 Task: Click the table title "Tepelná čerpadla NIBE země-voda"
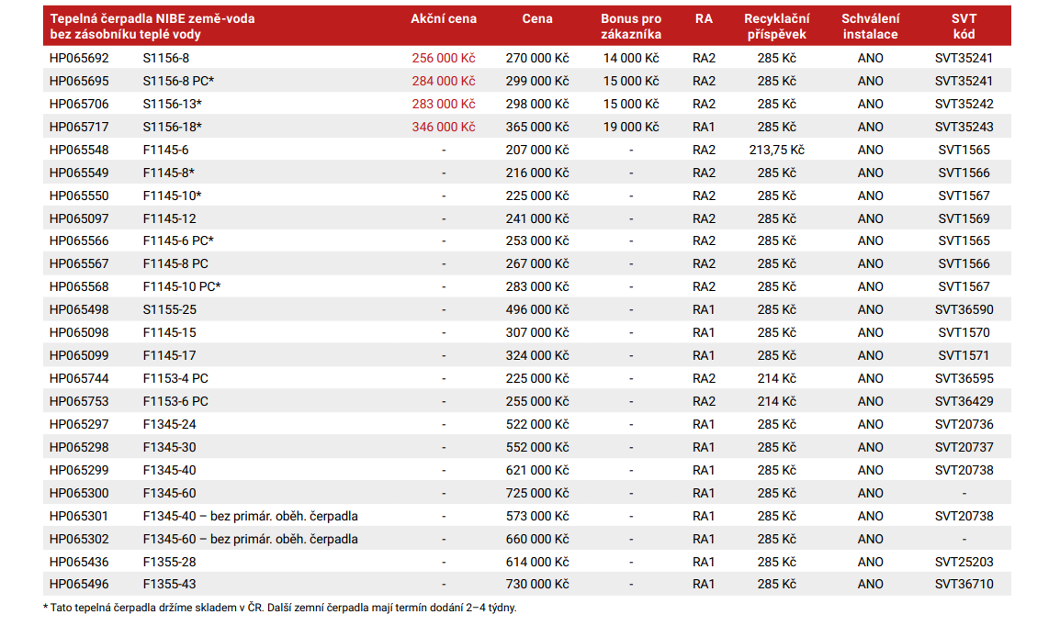pyautogui.click(x=152, y=19)
